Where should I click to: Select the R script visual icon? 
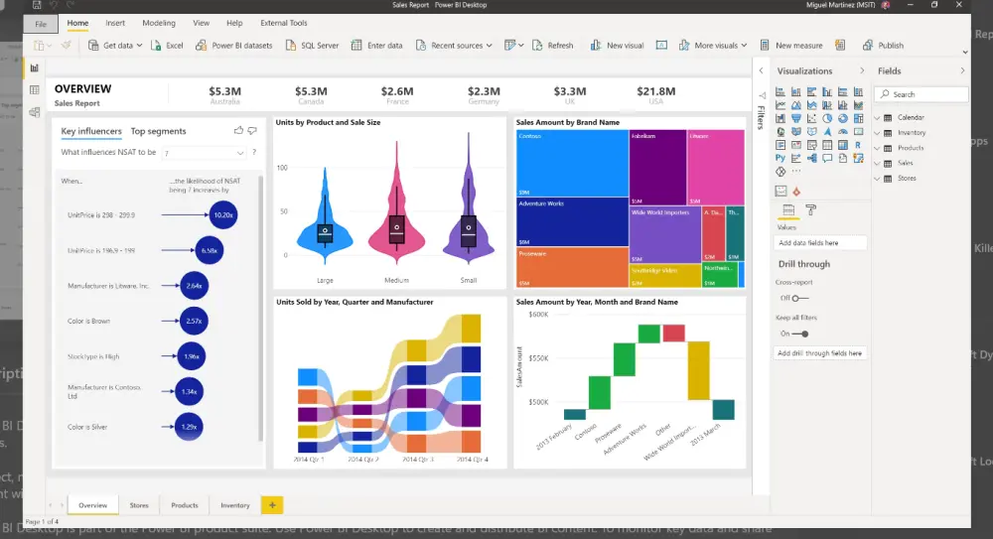pos(858,145)
